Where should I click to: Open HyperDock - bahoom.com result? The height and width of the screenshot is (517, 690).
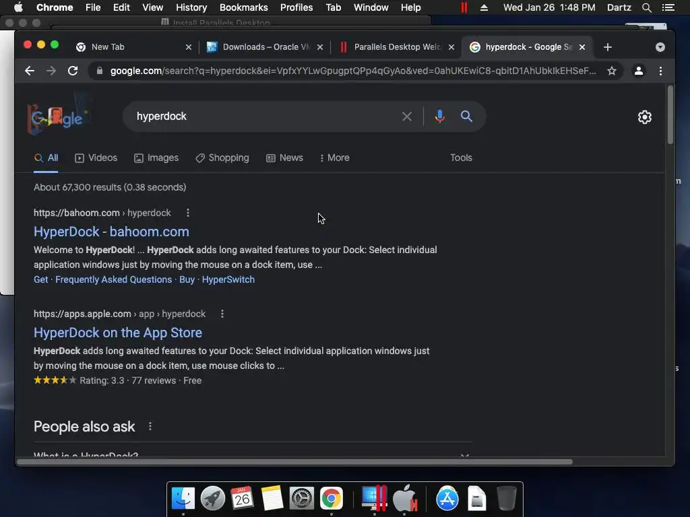pos(111,232)
